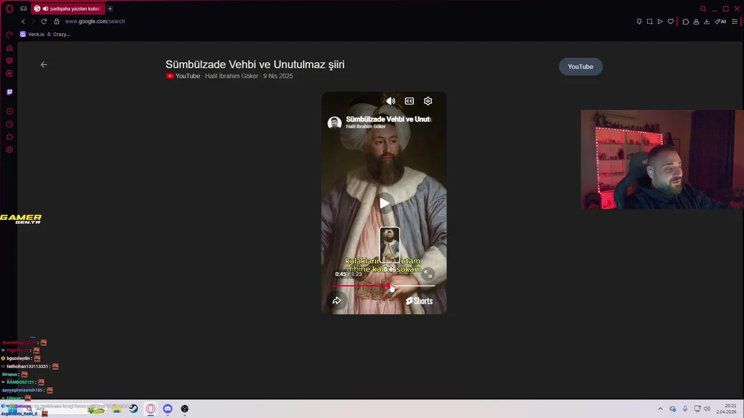Open GX Control speedometer sidebar icon

click(x=9, y=35)
